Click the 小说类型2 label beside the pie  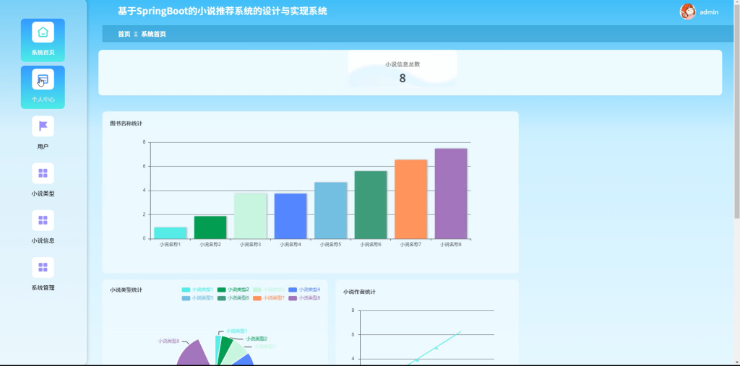257,339
